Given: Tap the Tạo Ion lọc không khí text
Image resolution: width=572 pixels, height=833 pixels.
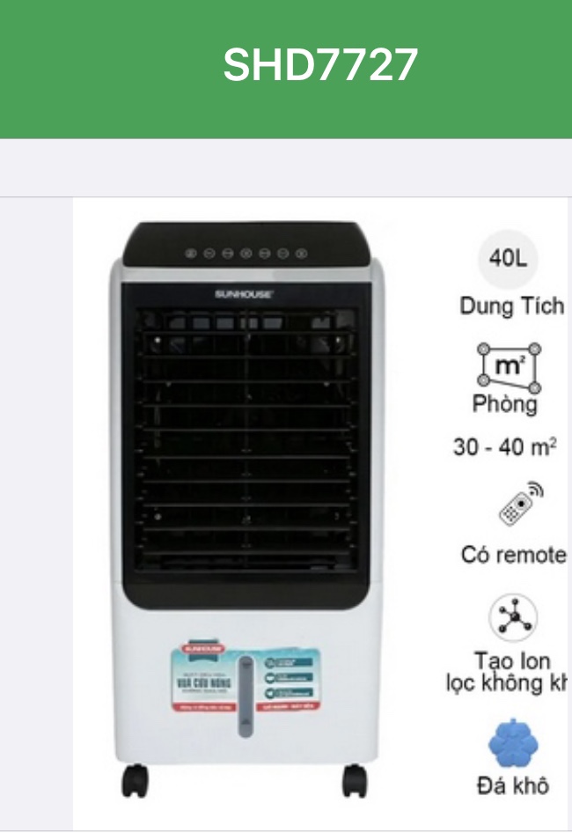Looking at the screenshot, I should 507,673.
